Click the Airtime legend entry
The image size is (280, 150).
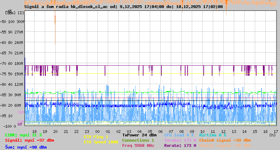(x=212, y=135)
